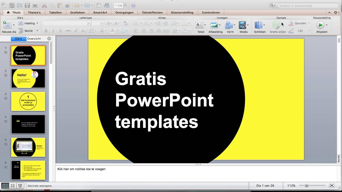Toggle strikethrough formatting
The image size is (342, 192).
tap(68, 31)
